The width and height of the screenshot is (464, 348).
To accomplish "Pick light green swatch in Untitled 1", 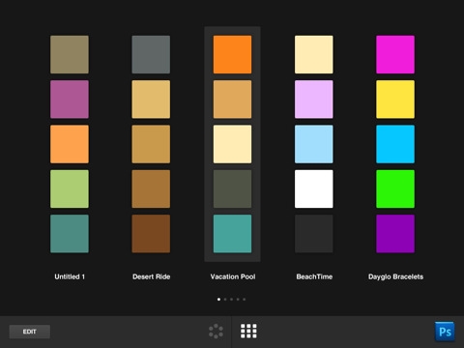I will click(x=70, y=188).
